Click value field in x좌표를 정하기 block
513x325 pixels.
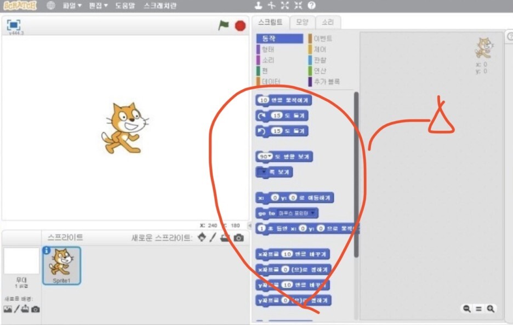[x=286, y=269]
